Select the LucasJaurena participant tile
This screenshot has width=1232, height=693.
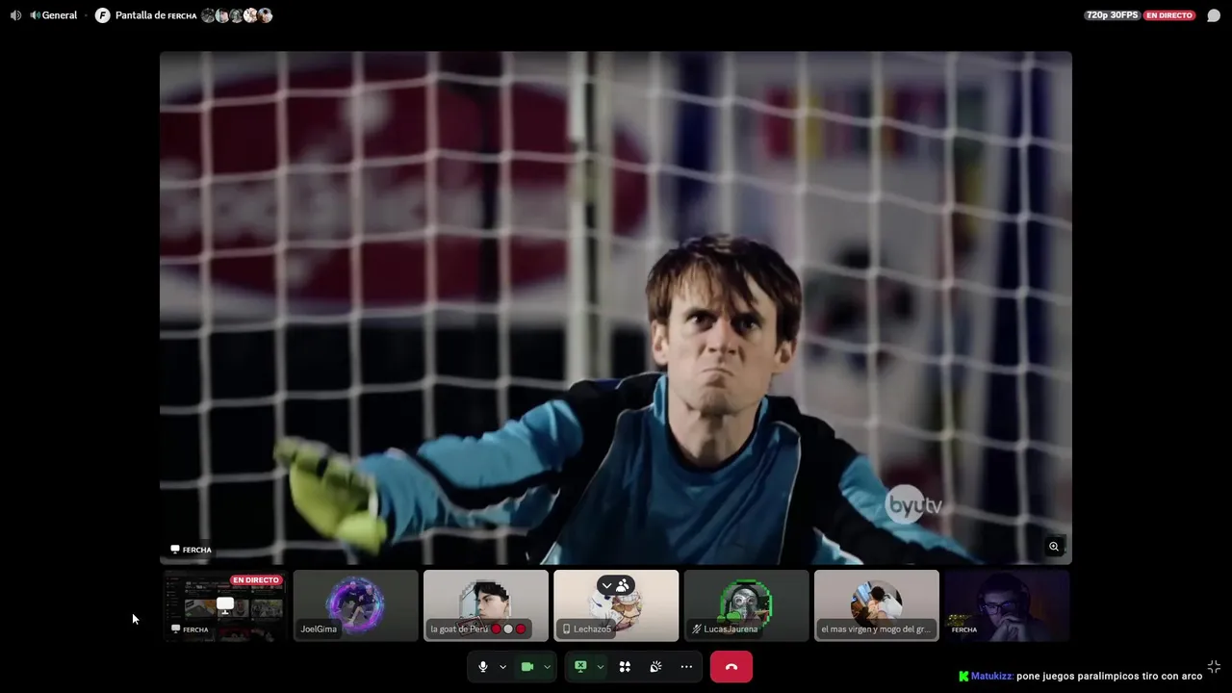[x=746, y=605]
